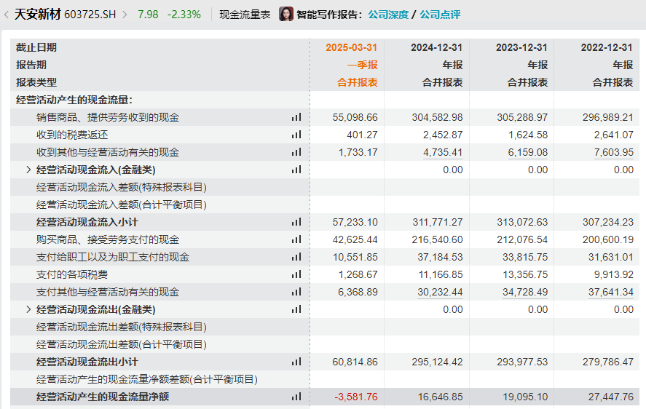Expand 经营活动现金流入(金融类) row

28,170
